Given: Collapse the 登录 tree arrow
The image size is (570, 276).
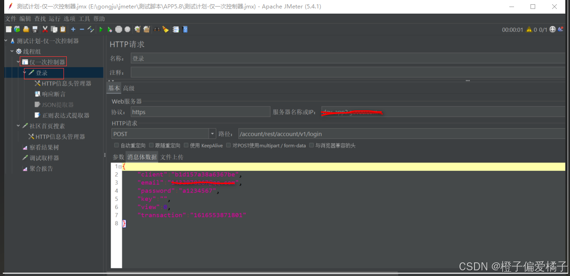Looking at the screenshot, I should click(24, 73).
